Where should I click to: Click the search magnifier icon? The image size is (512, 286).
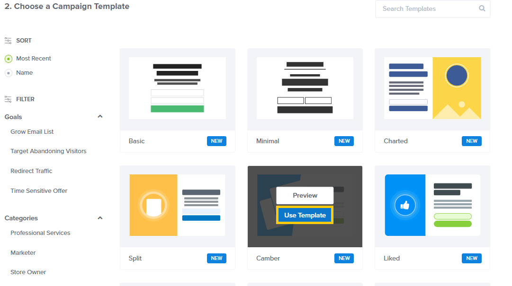pos(482,9)
